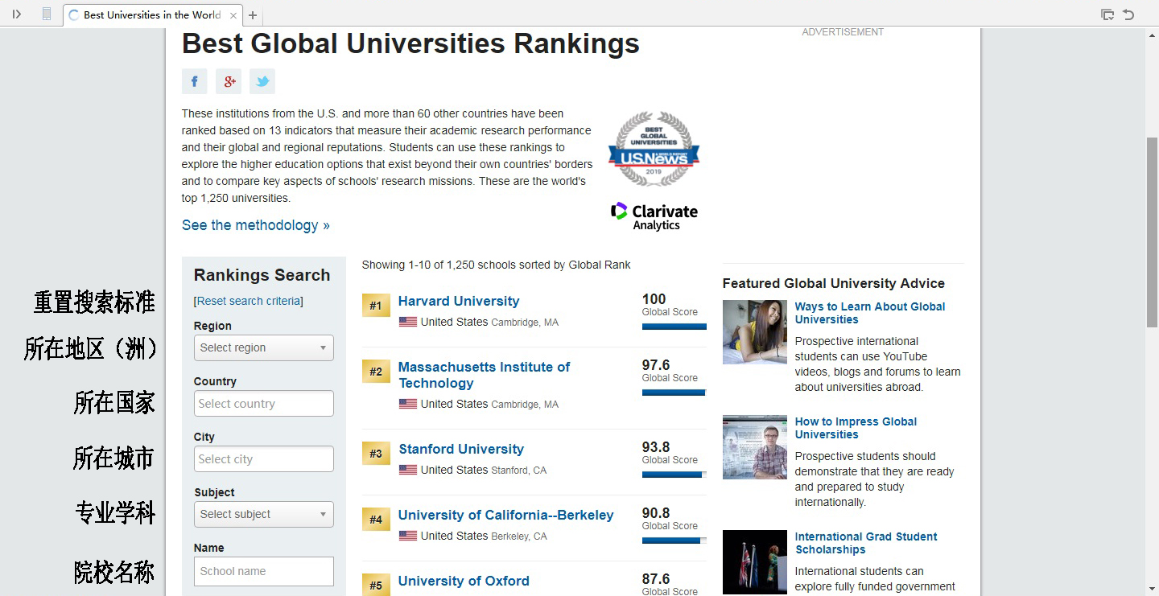The height and width of the screenshot is (596, 1159).
Task: Open a new browser tab
Action: [x=253, y=15]
